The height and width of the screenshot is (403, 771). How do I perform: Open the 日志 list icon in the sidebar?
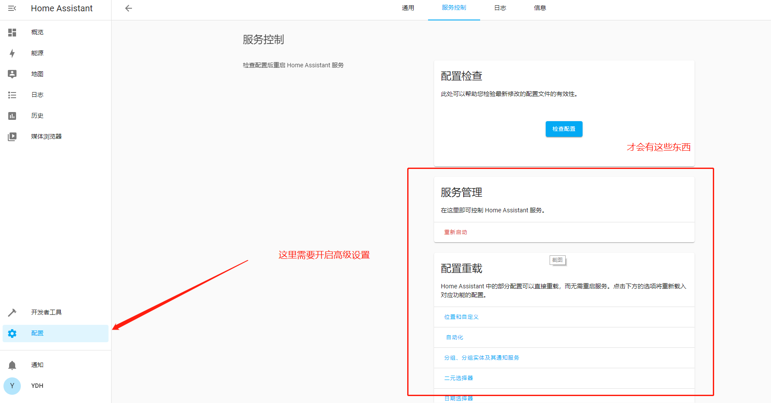12,95
